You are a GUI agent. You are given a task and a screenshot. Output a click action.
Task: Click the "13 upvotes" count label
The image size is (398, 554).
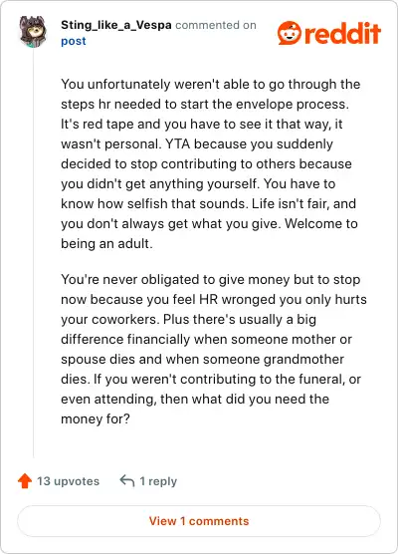click(x=68, y=481)
